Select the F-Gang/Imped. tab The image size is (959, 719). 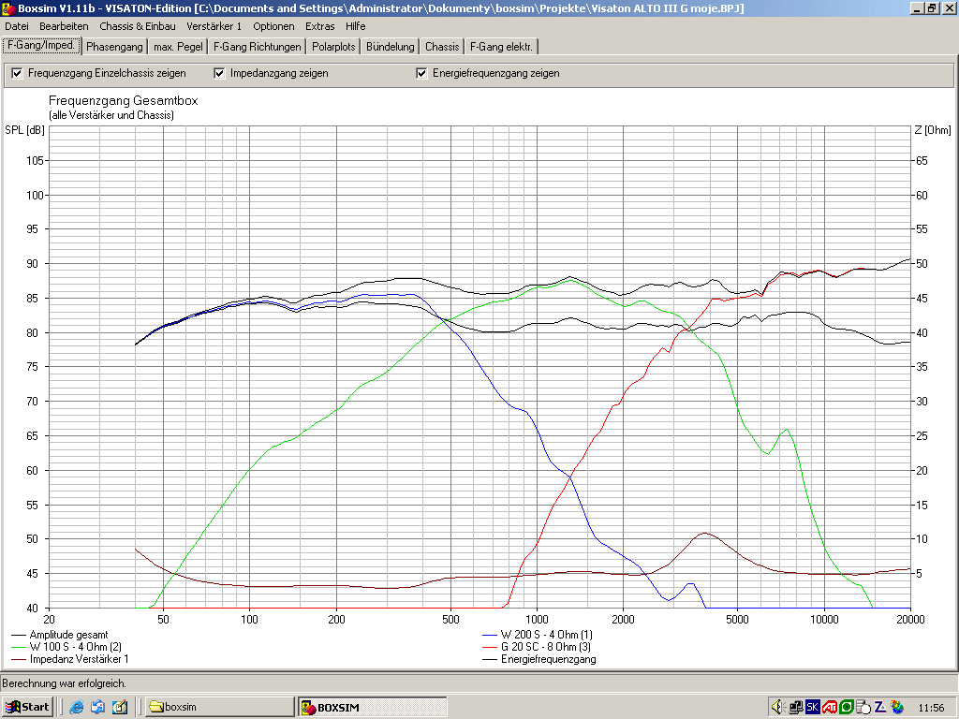[x=41, y=45]
